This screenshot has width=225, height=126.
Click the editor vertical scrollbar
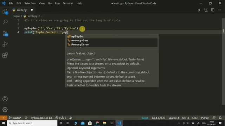pos(223,62)
